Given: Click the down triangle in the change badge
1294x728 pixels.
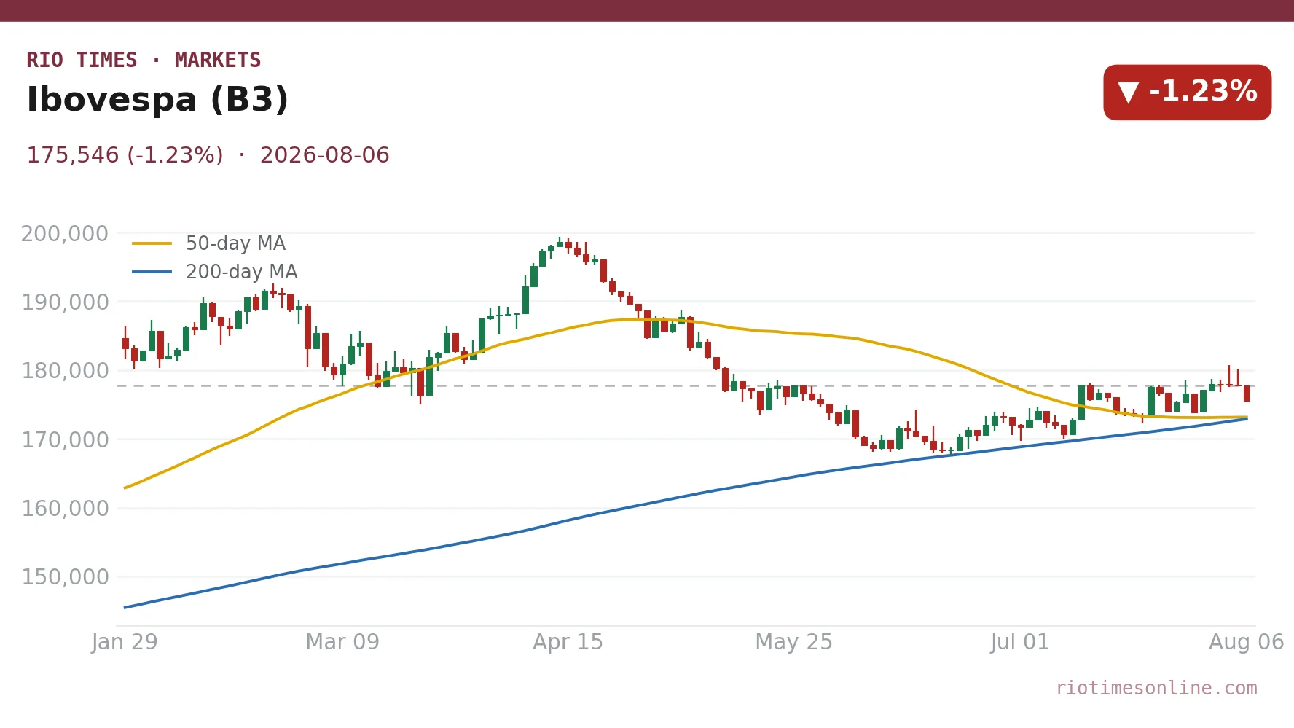Looking at the screenshot, I should [x=1128, y=93].
